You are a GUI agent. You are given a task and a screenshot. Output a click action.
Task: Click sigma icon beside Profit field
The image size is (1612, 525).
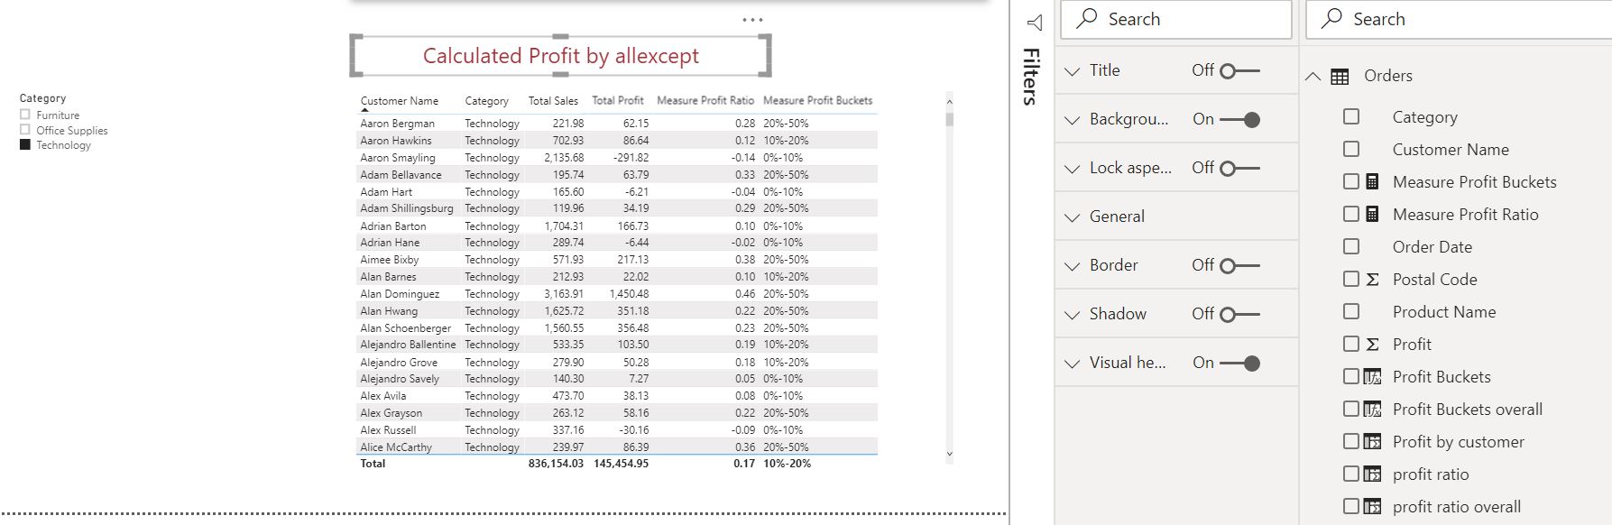pyautogui.click(x=1372, y=345)
